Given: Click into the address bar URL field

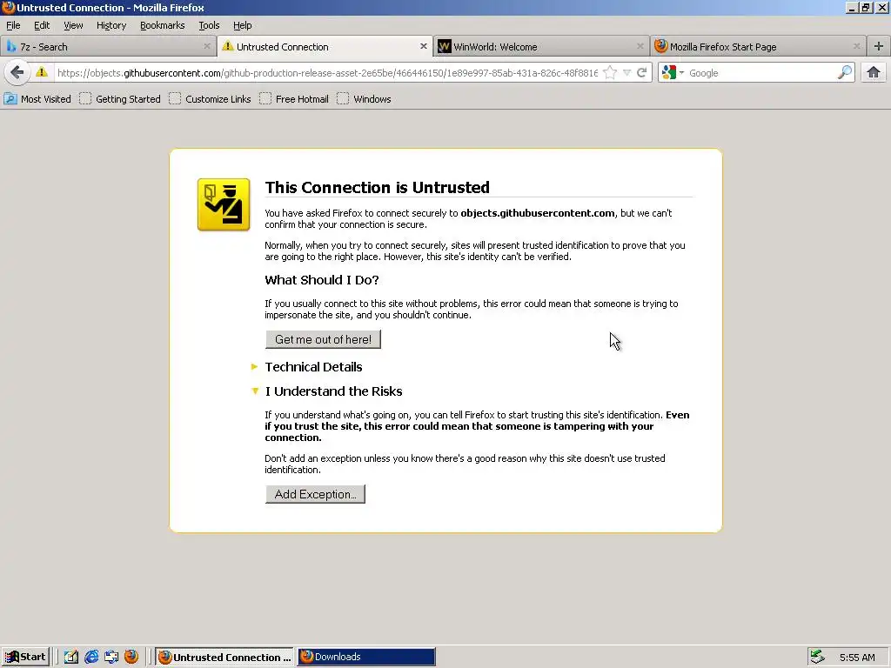Looking at the screenshot, I should point(327,73).
